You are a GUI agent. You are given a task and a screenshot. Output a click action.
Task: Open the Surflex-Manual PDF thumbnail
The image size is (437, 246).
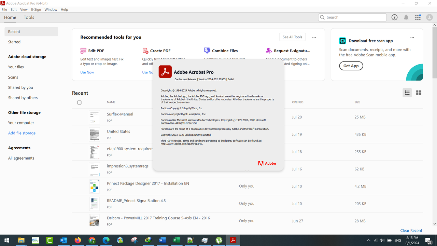tap(95, 117)
